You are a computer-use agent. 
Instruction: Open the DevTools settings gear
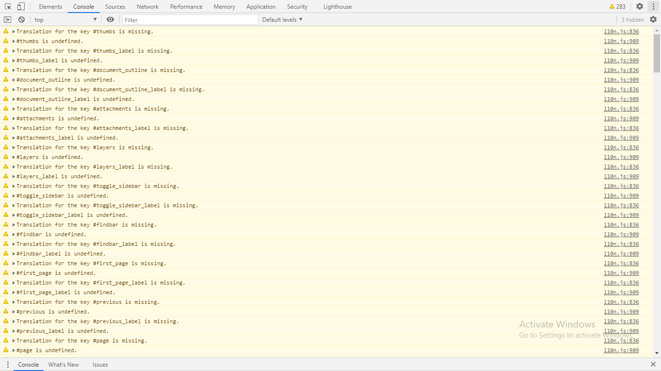(x=640, y=6)
